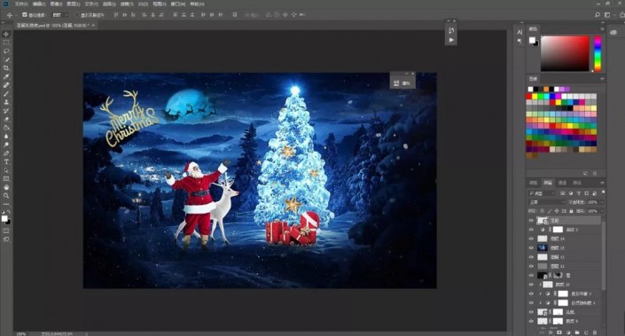The image size is (625, 336).
Task: Click the search icon at top right
Action: point(598,15)
